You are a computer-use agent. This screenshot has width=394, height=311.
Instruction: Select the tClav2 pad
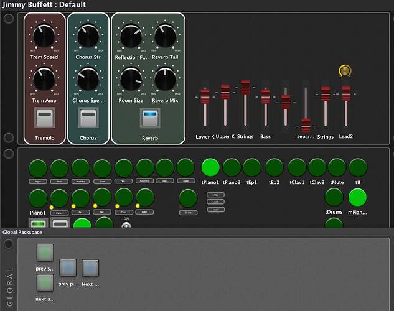[x=317, y=167]
